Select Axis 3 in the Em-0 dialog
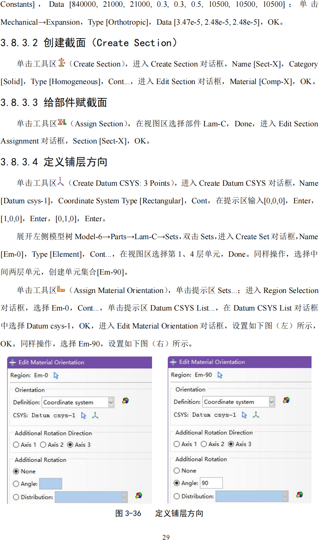The image size is (319, 540). pyautogui.click(x=79, y=445)
